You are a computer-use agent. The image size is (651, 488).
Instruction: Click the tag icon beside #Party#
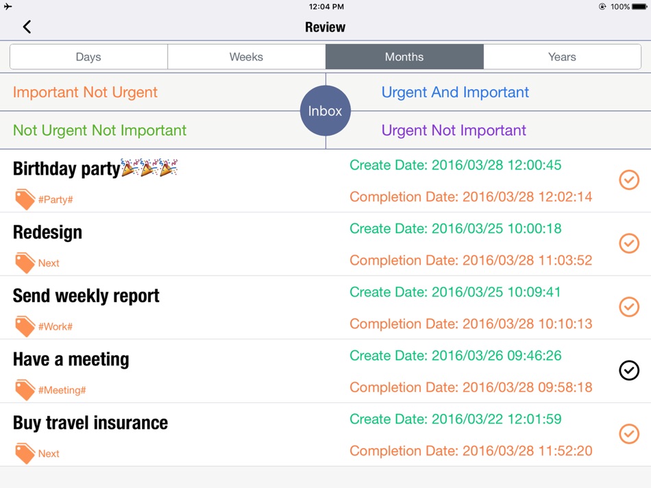(25, 199)
